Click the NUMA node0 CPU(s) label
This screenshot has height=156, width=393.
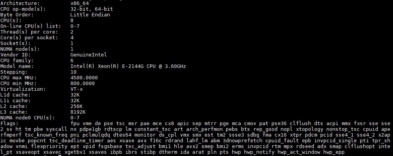click(27, 117)
